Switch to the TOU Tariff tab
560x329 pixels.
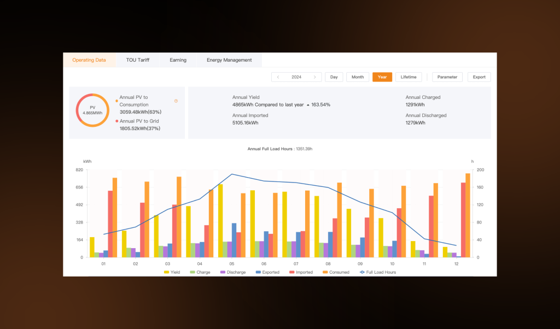point(138,60)
